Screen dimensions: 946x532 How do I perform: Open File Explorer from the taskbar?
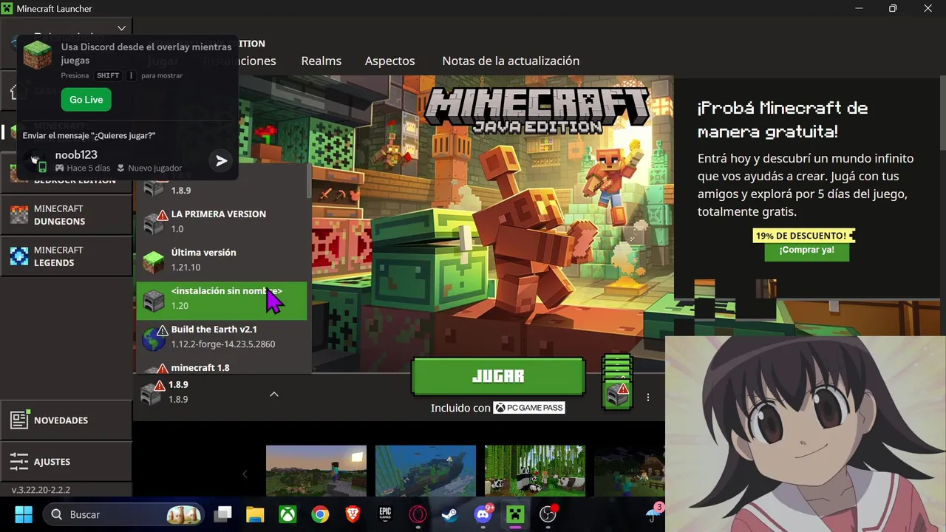pyautogui.click(x=255, y=514)
